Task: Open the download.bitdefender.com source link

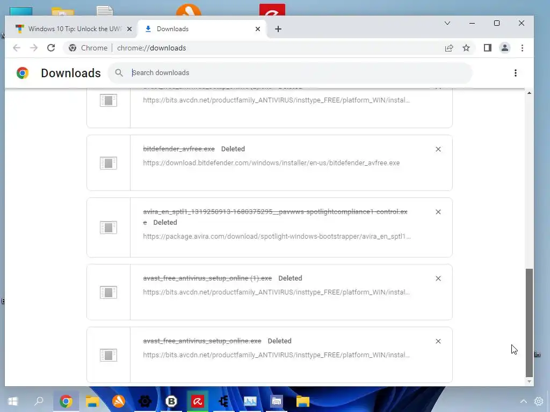Action: tap(271, 163)
